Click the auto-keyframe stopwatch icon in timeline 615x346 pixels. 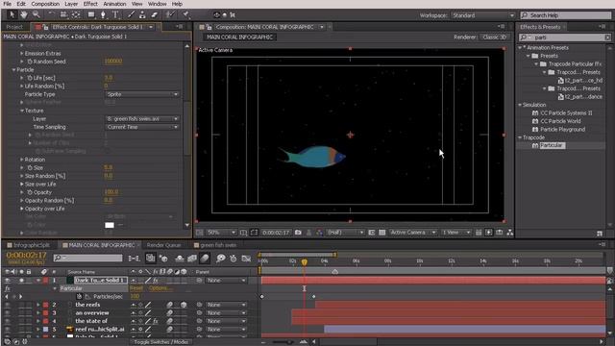[234, 259]
